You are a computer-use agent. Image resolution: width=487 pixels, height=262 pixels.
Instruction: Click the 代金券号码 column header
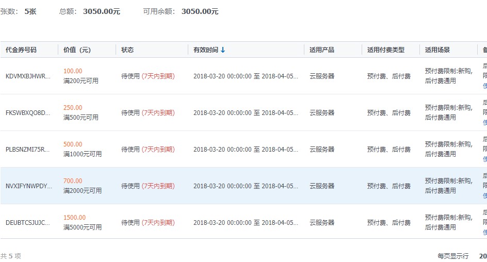(21, 50)
